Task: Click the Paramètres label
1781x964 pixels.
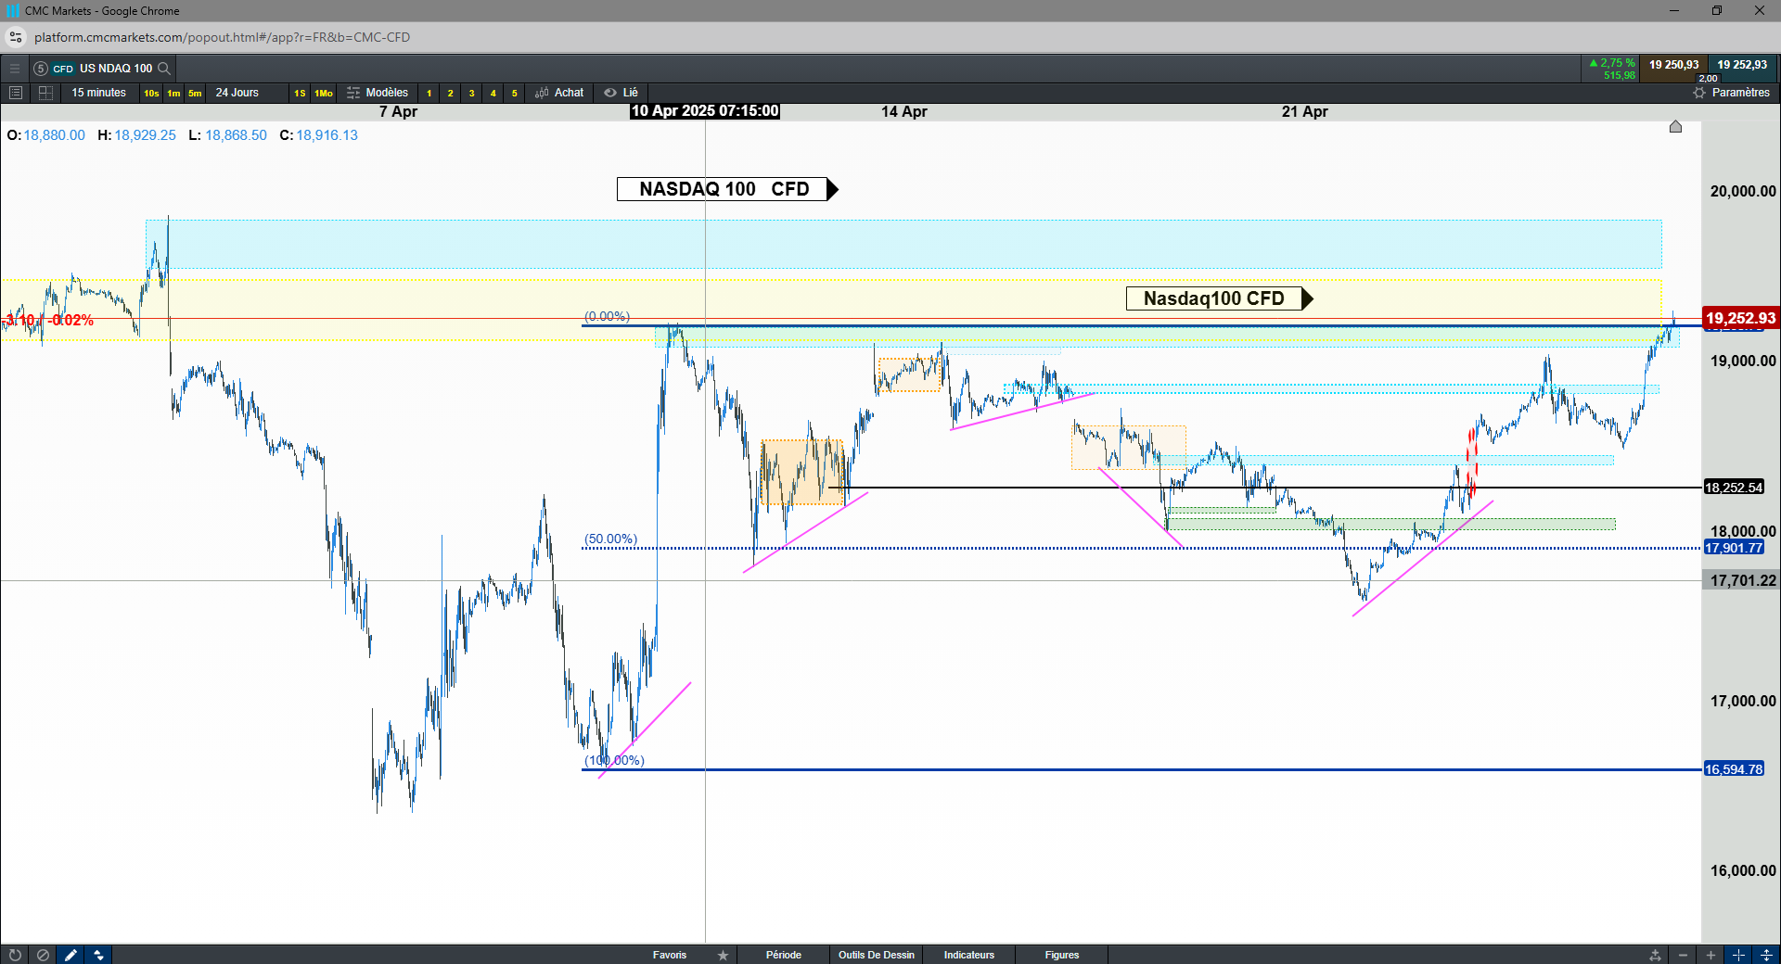Action: click(1741, 93)
